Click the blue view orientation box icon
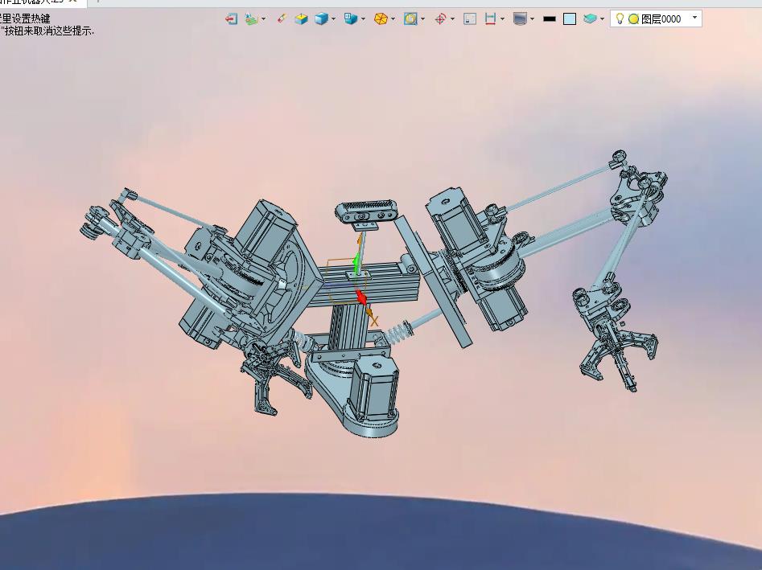The width and height of the screenshot is (762, 570). [350, 19]
